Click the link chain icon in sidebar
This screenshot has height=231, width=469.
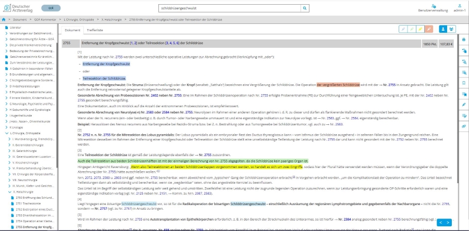[x=464, y=126]
